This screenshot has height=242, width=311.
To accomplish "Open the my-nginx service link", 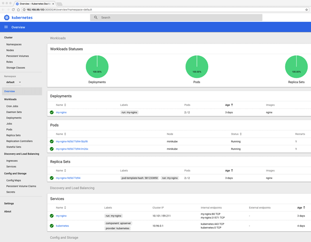I will coord(61,216).
